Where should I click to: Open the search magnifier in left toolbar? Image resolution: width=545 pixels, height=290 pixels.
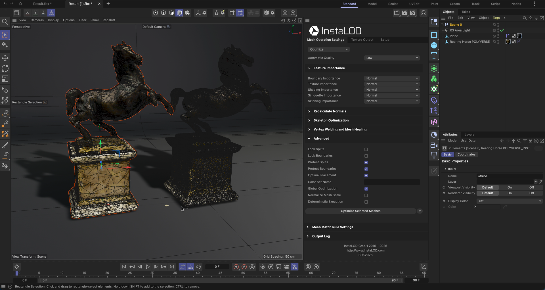tap(5, 22)
